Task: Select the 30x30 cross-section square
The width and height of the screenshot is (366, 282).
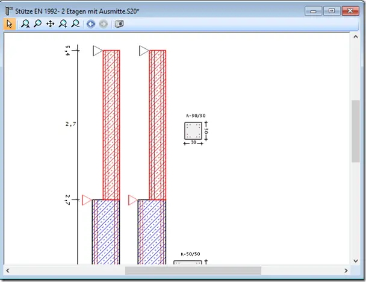Action: pos(193,131)
